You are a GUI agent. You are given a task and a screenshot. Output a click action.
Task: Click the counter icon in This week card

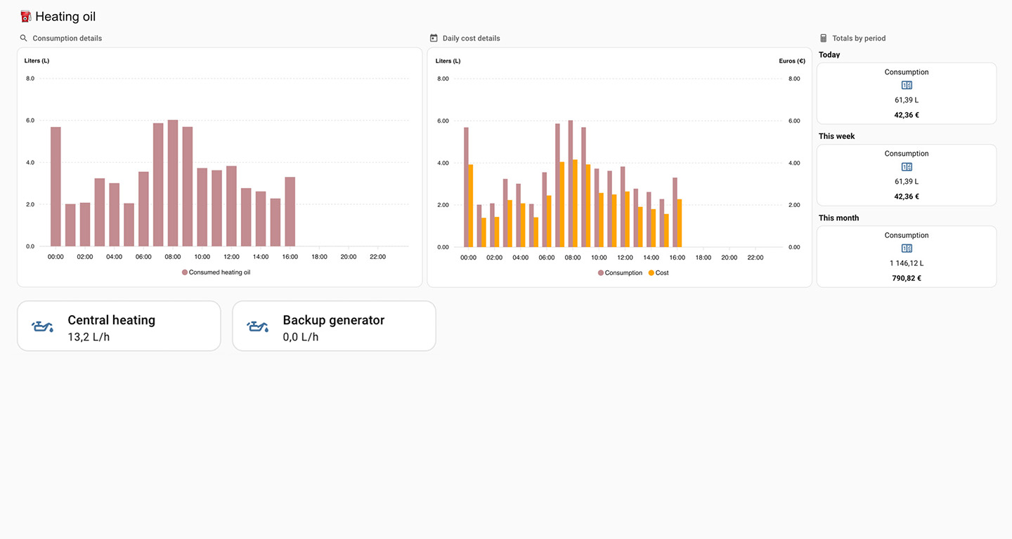907,167
